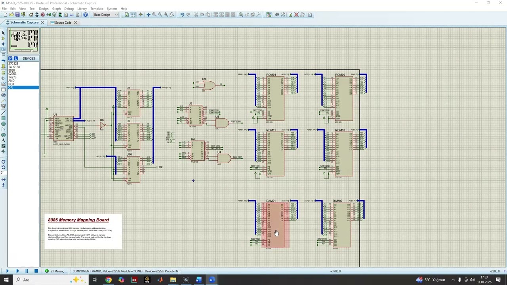Select the 2D circle graphics tool
The height and width of the screenshot is (285, 507).
click(x=3, y=124)
